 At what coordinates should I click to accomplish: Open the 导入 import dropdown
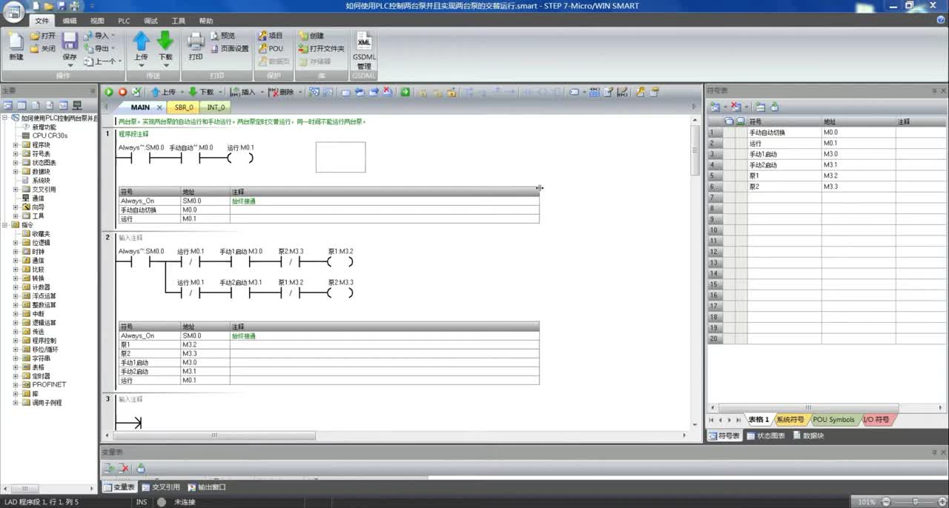99,36
